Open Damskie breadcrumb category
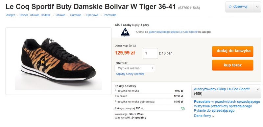Image resolution: width=263 pixels, height=127 pixels. click(76, 15)
